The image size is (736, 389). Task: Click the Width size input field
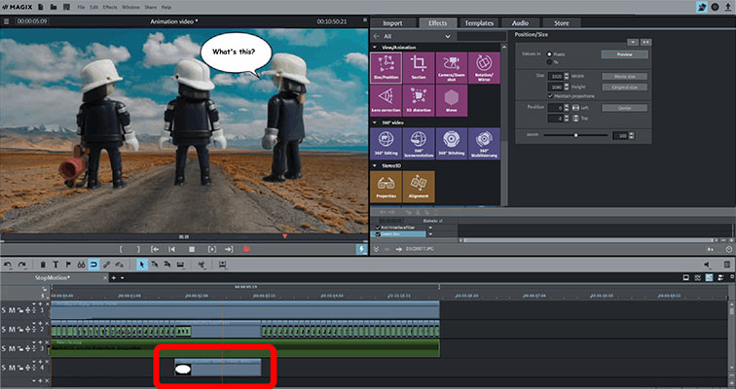point(556,77)
